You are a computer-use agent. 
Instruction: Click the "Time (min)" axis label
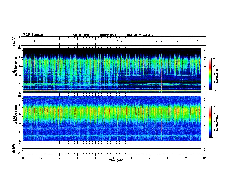(116, 161)
